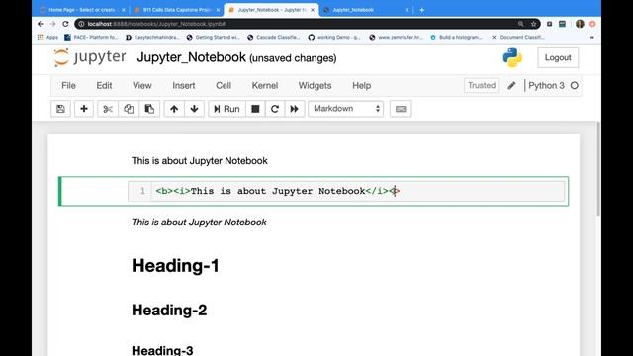Open working Demo GitHub bookmark
Viewport: 633px width, 356px height.
pos(334,38)
